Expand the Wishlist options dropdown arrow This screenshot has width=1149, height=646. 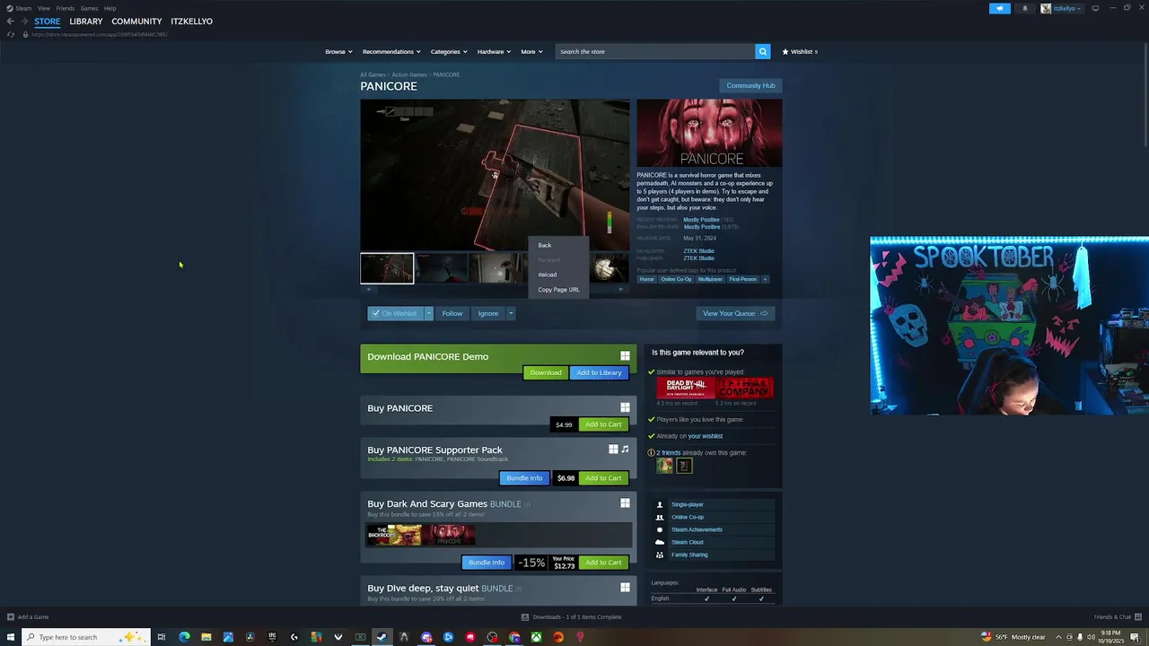tap(428, 313)
